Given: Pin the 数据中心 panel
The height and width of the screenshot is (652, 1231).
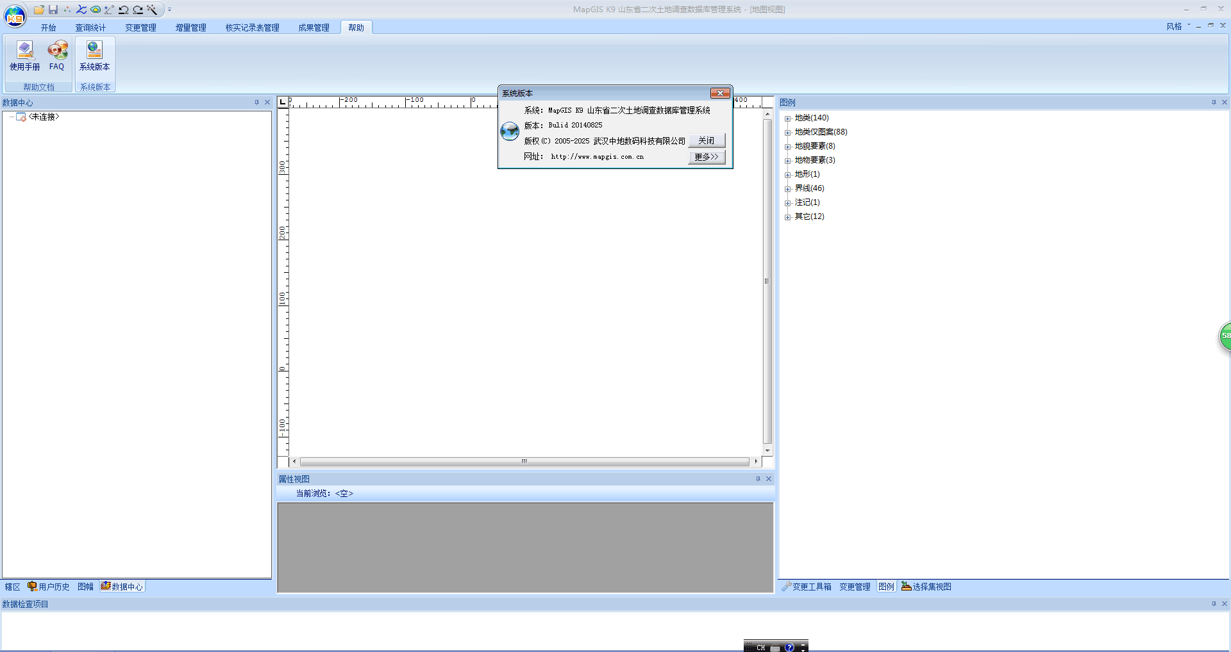Looking at the screenshot, I should (x=256, y=102).
